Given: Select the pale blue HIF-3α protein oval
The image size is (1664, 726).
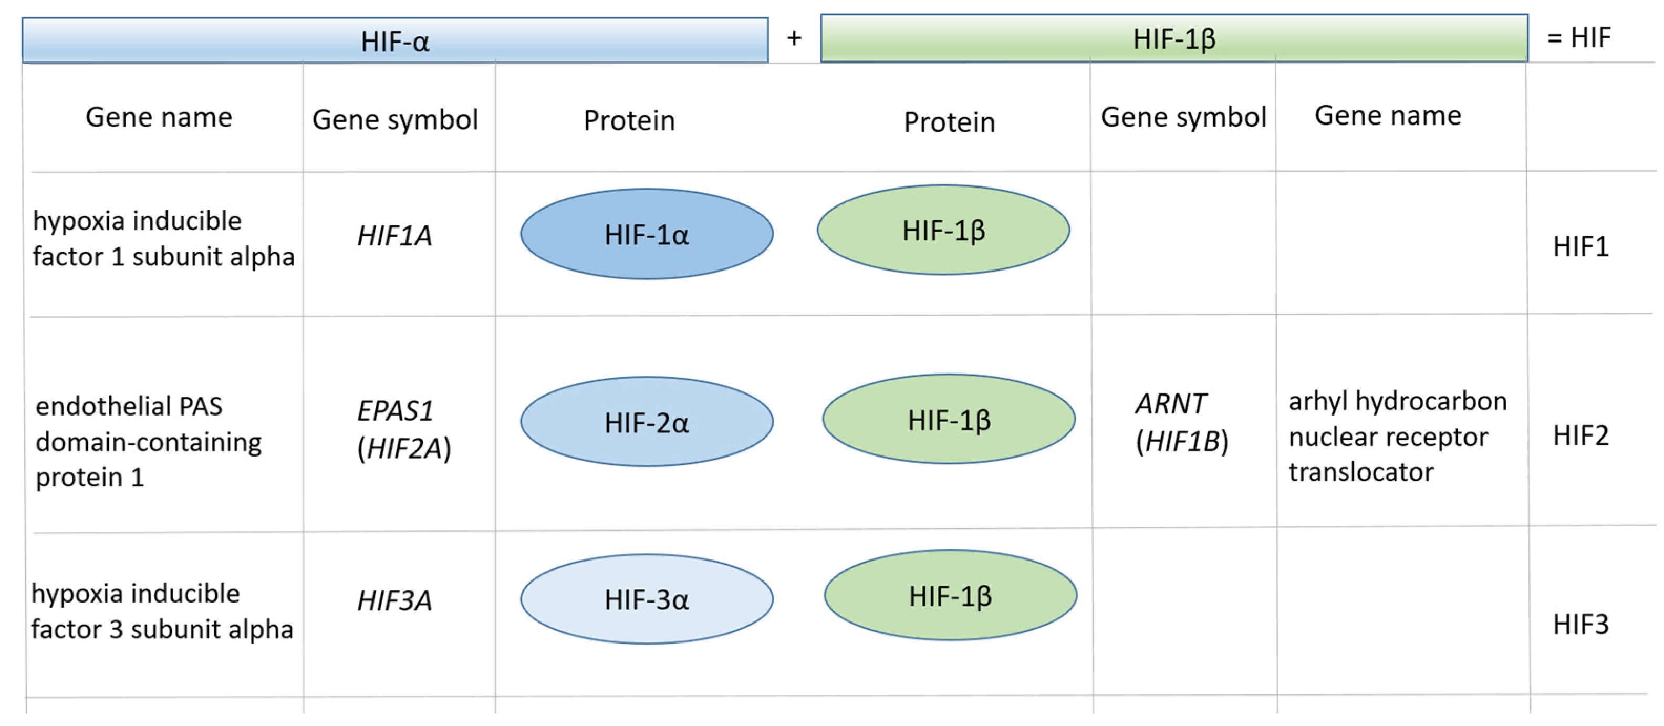Looking at the screenshot, I should point(647,599).
